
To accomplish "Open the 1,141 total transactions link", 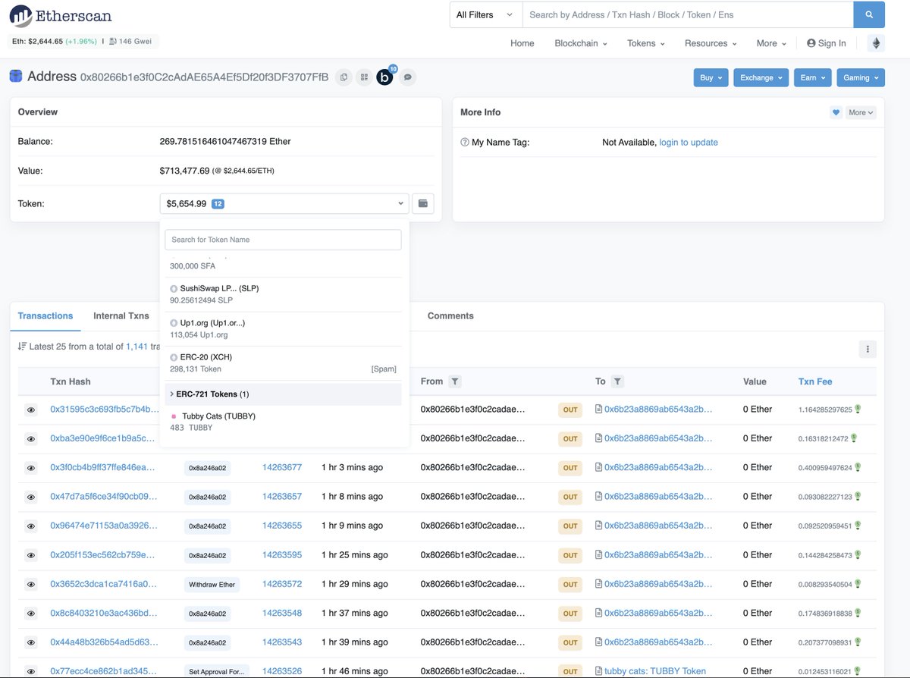I will click(x=136, y=347).
